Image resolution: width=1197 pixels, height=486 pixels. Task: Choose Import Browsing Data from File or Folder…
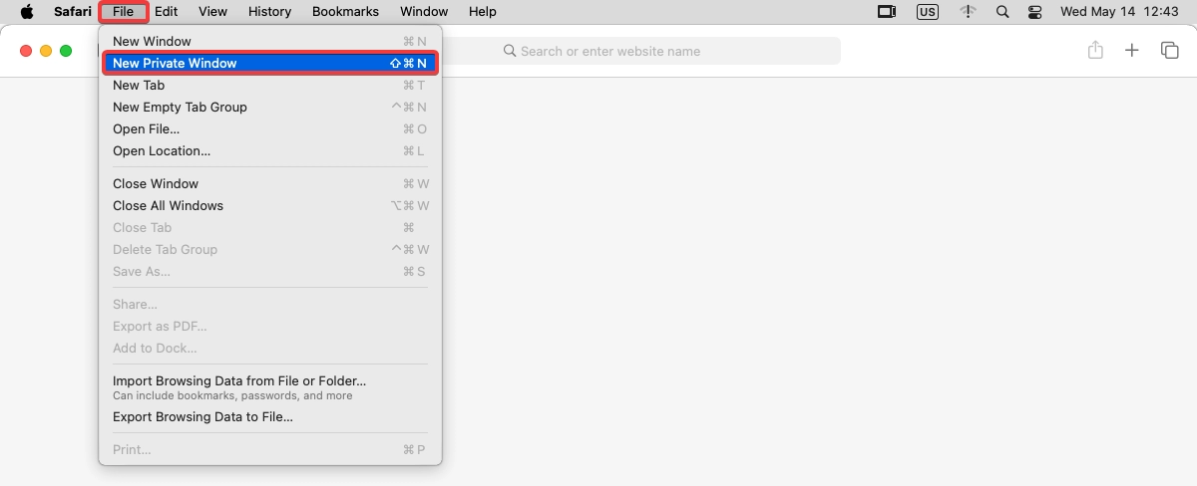click(269, 387)
